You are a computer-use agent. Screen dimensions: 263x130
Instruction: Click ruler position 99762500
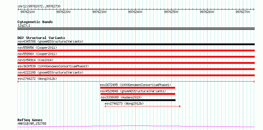171,12
